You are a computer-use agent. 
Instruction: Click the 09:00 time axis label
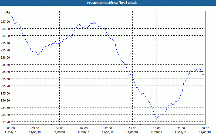[84, 129]
